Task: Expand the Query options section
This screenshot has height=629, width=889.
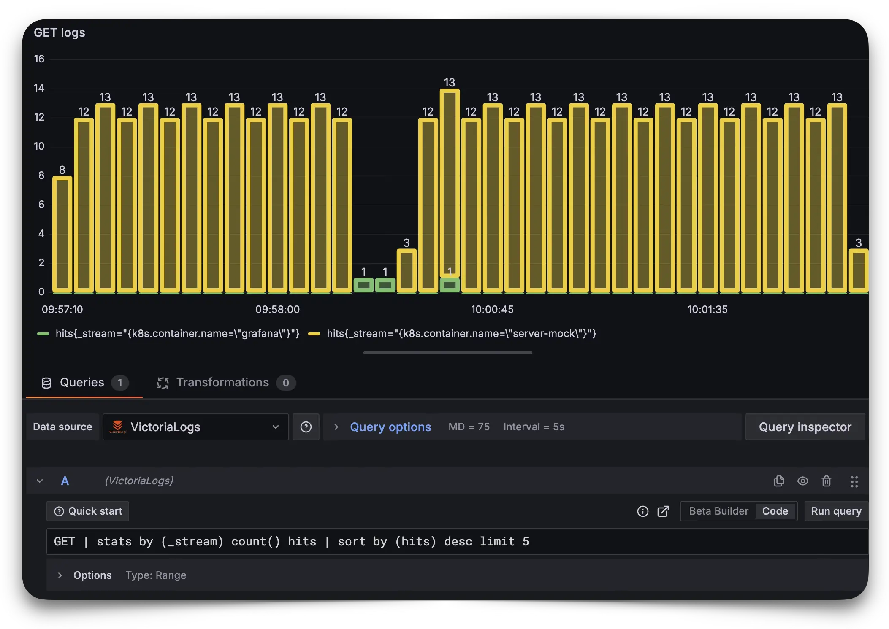Action: click(390, 427)
